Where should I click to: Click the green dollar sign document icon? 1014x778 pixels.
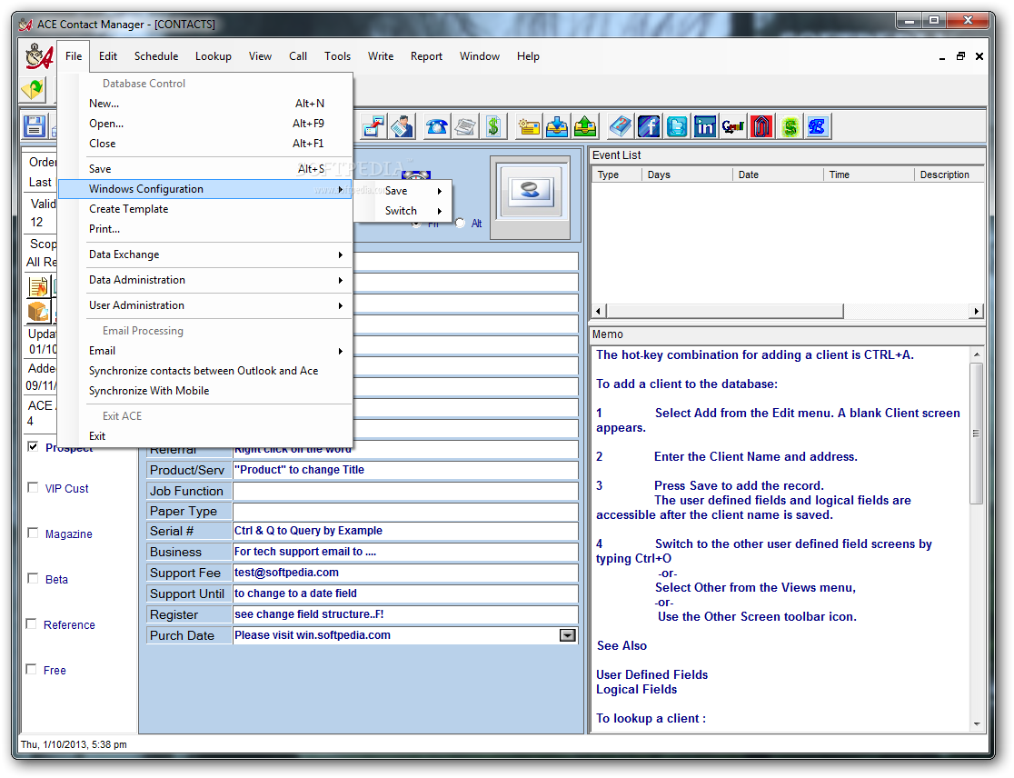pos(493,126)
